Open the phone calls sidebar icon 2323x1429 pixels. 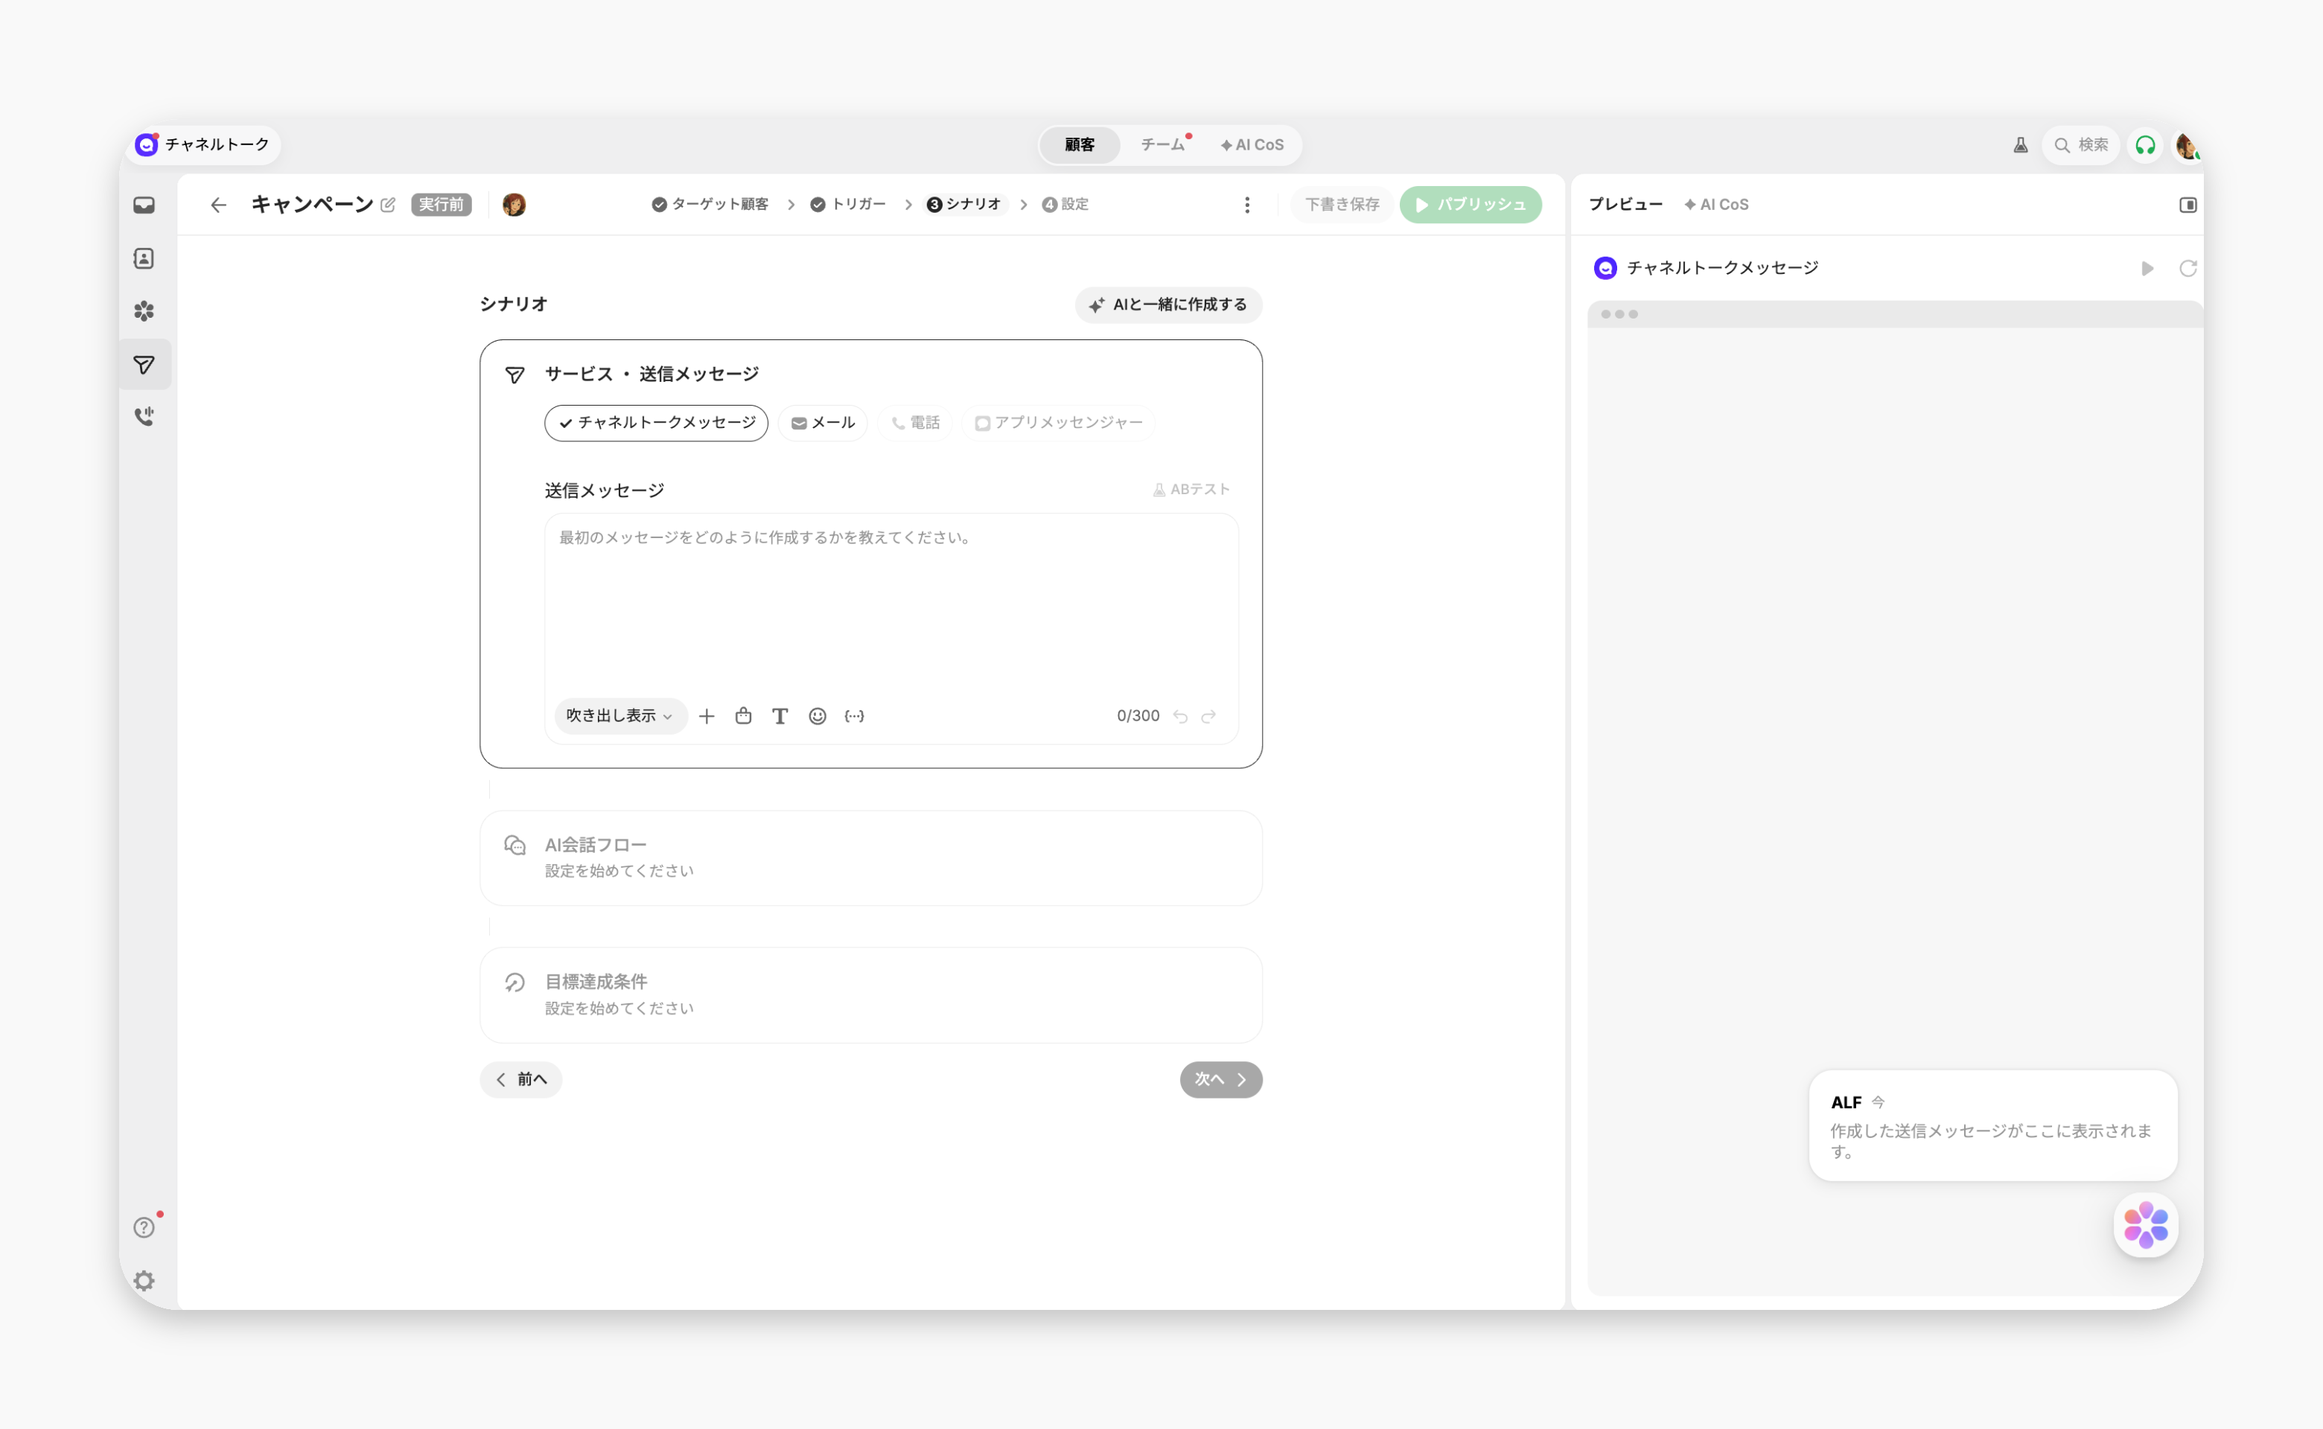pyautogui.click(x=144, y=417)
